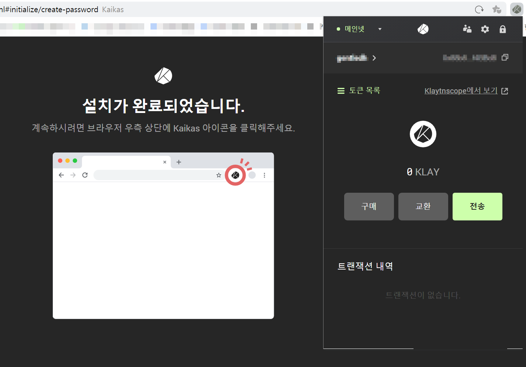526x367 pixels.
Task: Click the address bar URL text
Action: [x=49, y=10]
